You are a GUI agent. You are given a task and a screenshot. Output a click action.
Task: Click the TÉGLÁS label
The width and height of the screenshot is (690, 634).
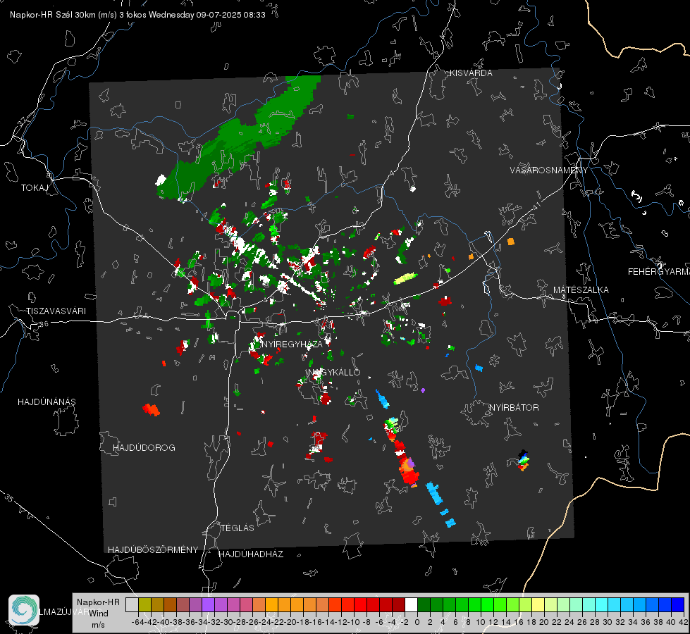(238, 528)
